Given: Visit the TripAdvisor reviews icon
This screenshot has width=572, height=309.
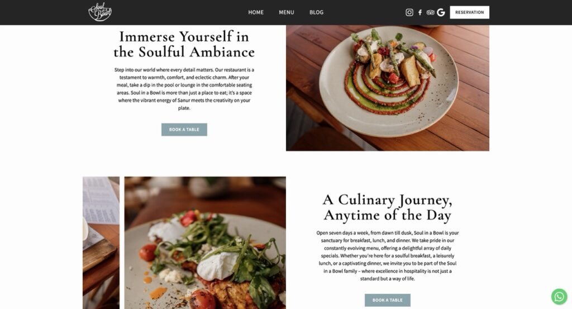Looking at the screenshot, I should 431,12.
